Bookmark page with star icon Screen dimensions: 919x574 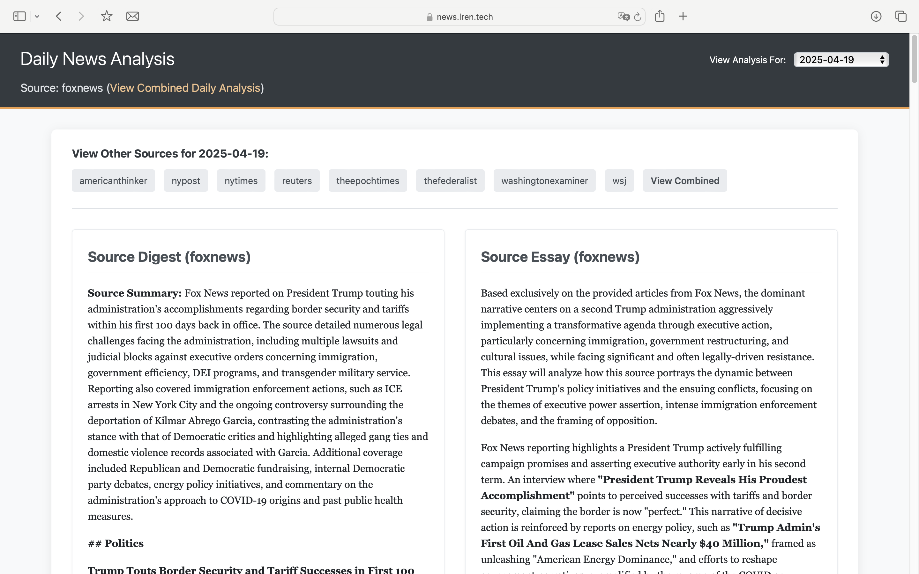click(x=106, y=16)
